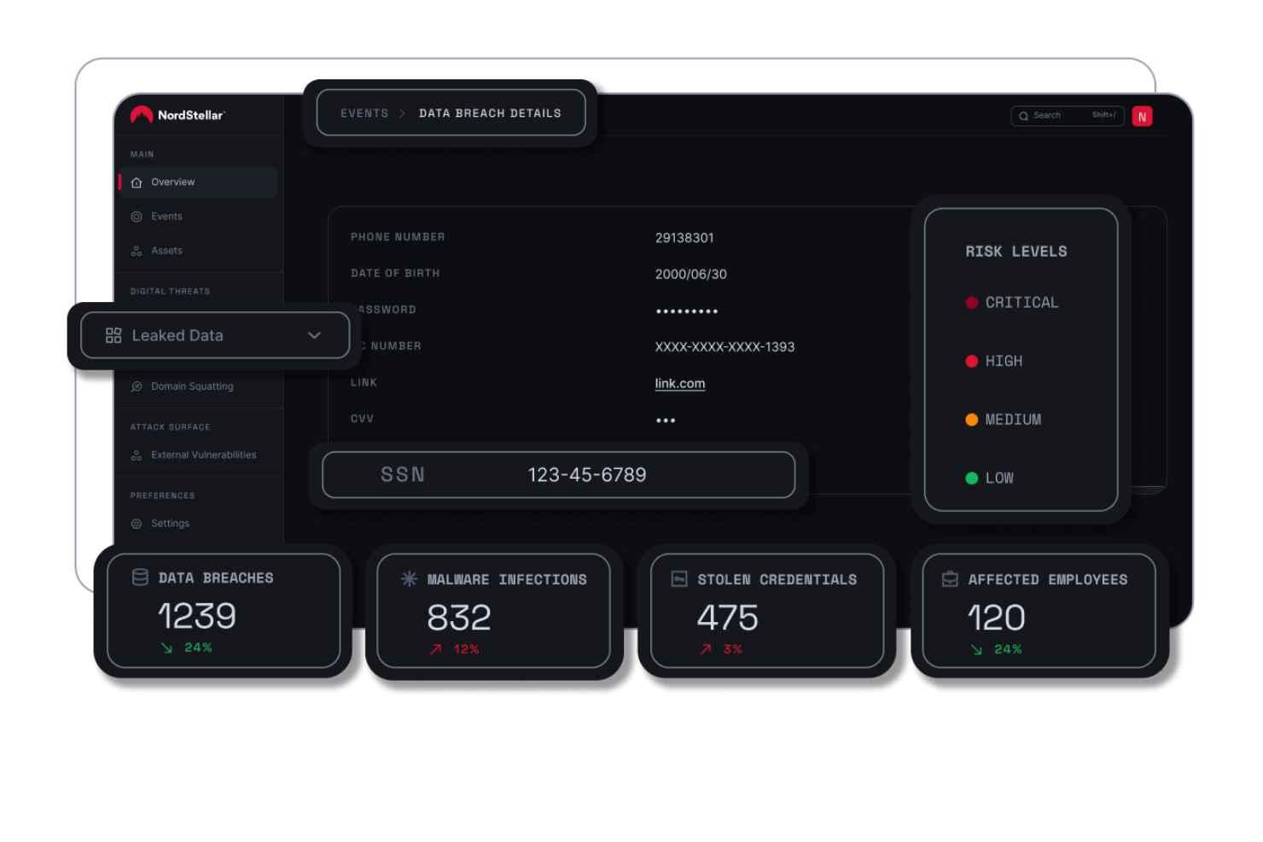The width and height of the screenshot is (1263, 842).
Task: Click the N profile avatar button
Action: point(1143,116)
